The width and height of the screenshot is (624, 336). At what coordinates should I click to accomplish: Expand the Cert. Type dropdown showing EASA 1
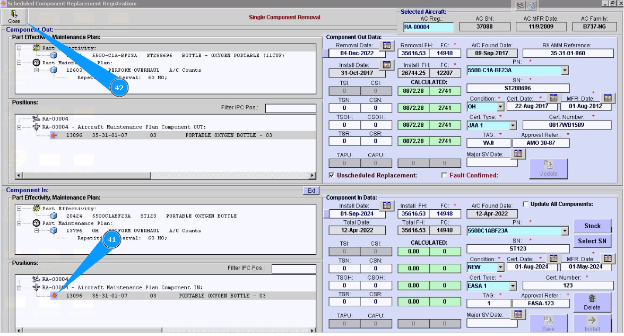(513, 286)
